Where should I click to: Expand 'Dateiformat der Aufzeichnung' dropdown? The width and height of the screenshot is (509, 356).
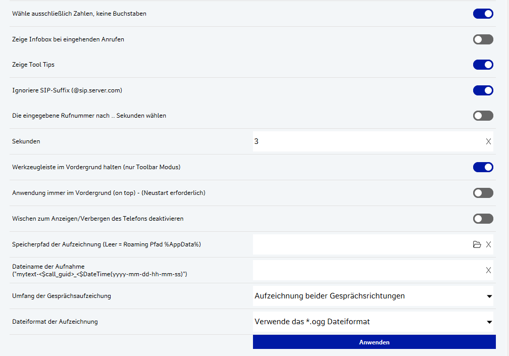(373, 322)
